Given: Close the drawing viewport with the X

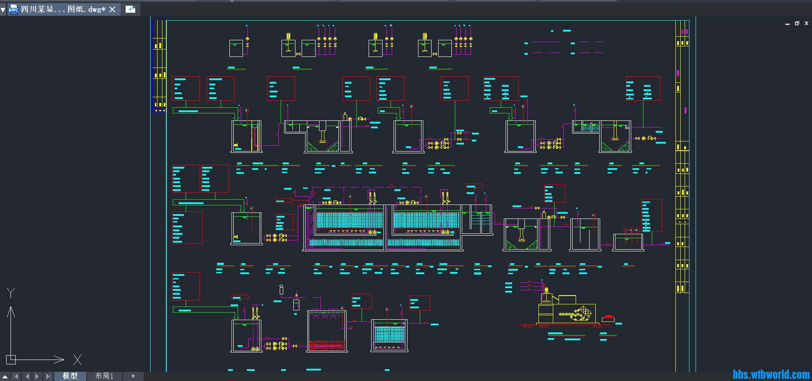Looking at the screenshot, I should click(x=806, y=24).
